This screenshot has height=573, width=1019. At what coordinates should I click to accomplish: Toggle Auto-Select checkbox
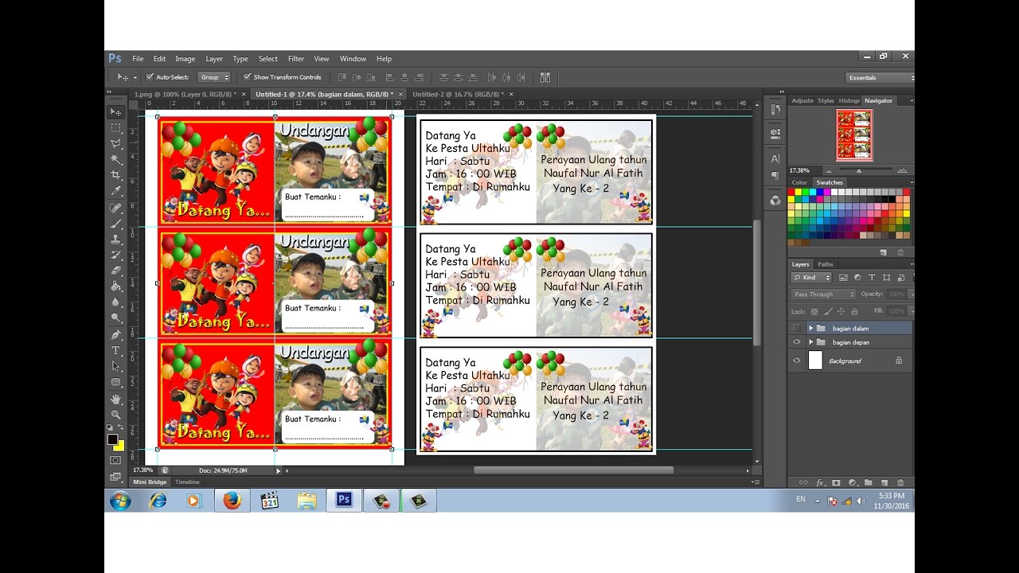[150, 77]
